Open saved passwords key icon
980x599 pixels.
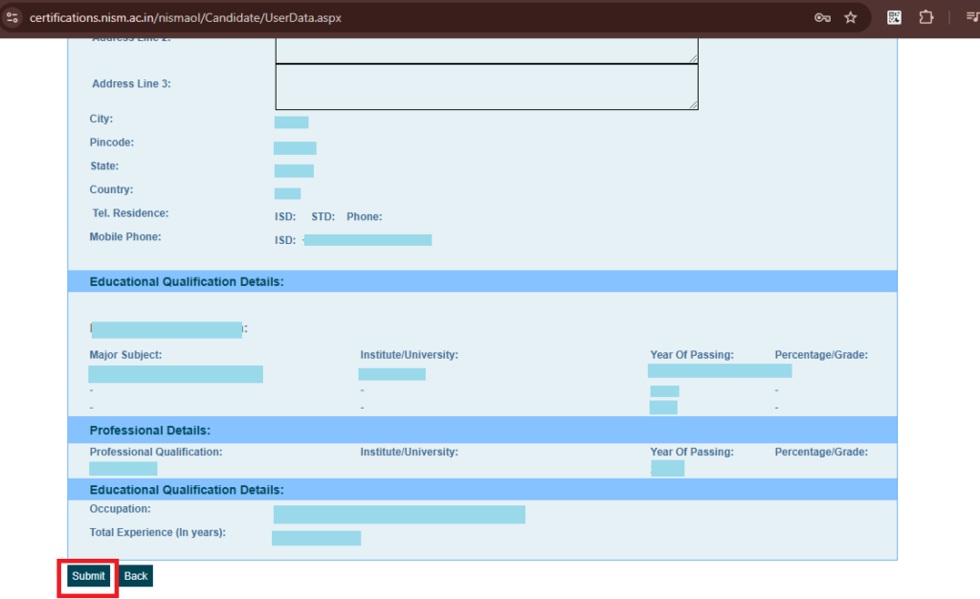tap(822, 17)
